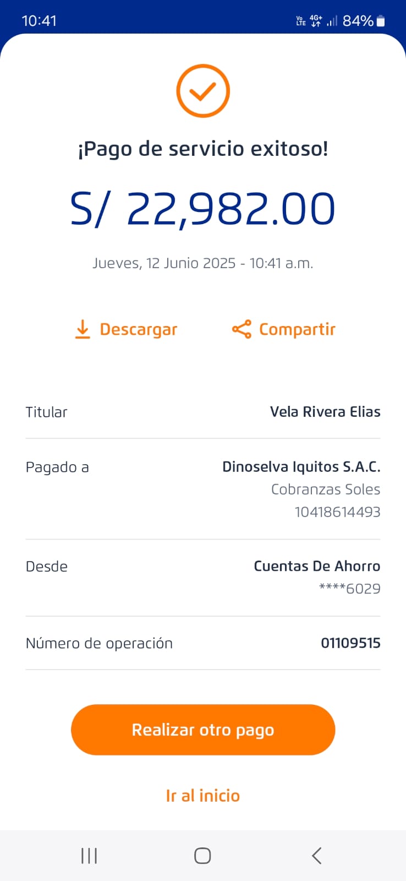Image resolution: width=406 pixels, height=881 pixels.
Task: Tap the orange success checkmark icon
Action: [x=203, y=91]
